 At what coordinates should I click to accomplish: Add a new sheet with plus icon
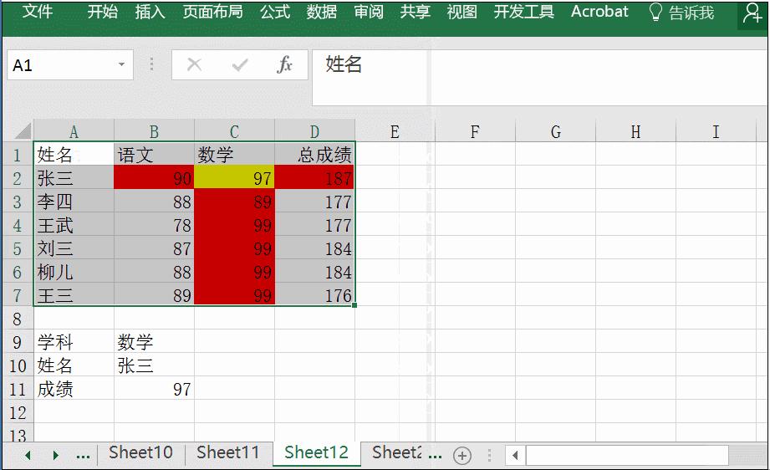(x=461, y=455)
